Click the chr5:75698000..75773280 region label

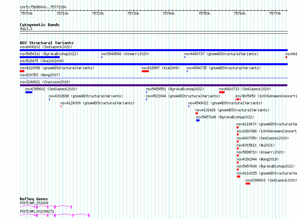coord(43,7)
